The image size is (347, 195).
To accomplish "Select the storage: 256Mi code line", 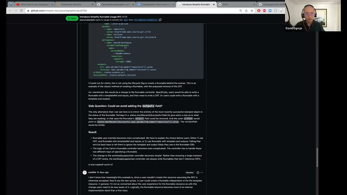I will coord(123,61).
